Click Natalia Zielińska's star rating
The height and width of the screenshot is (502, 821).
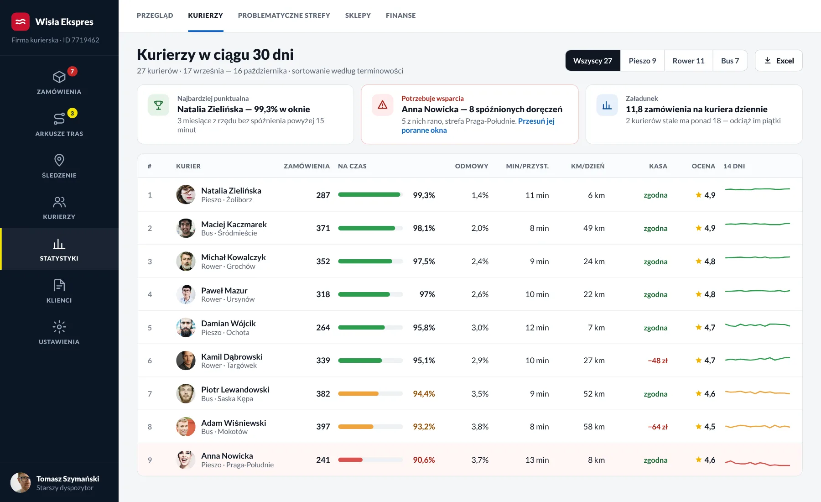point(705,195)
